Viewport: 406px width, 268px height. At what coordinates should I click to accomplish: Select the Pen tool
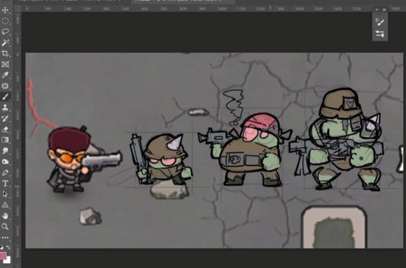pyautogui.click(x=5, y=173)
